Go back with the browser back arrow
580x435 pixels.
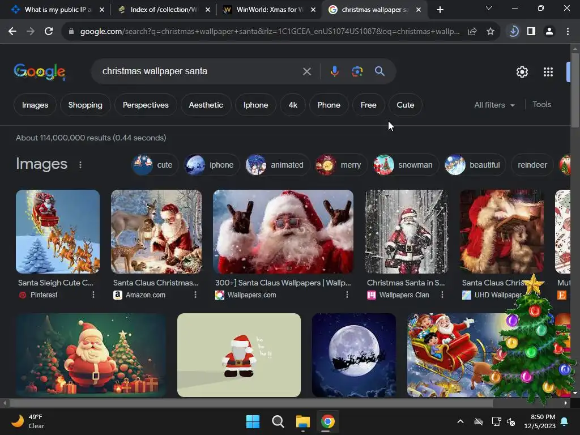[12, 32]
